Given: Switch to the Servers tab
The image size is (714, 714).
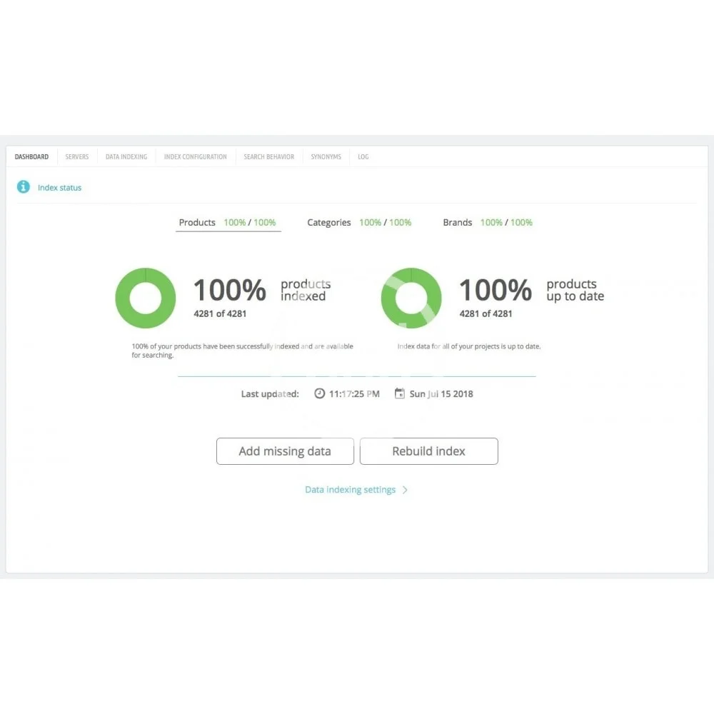Looking at the screenshot, I should (77, 157).
